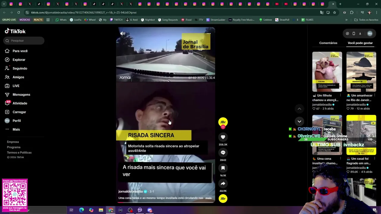Switch to the Comentários tab
381x214 pixels.
(x=328, y=43)
